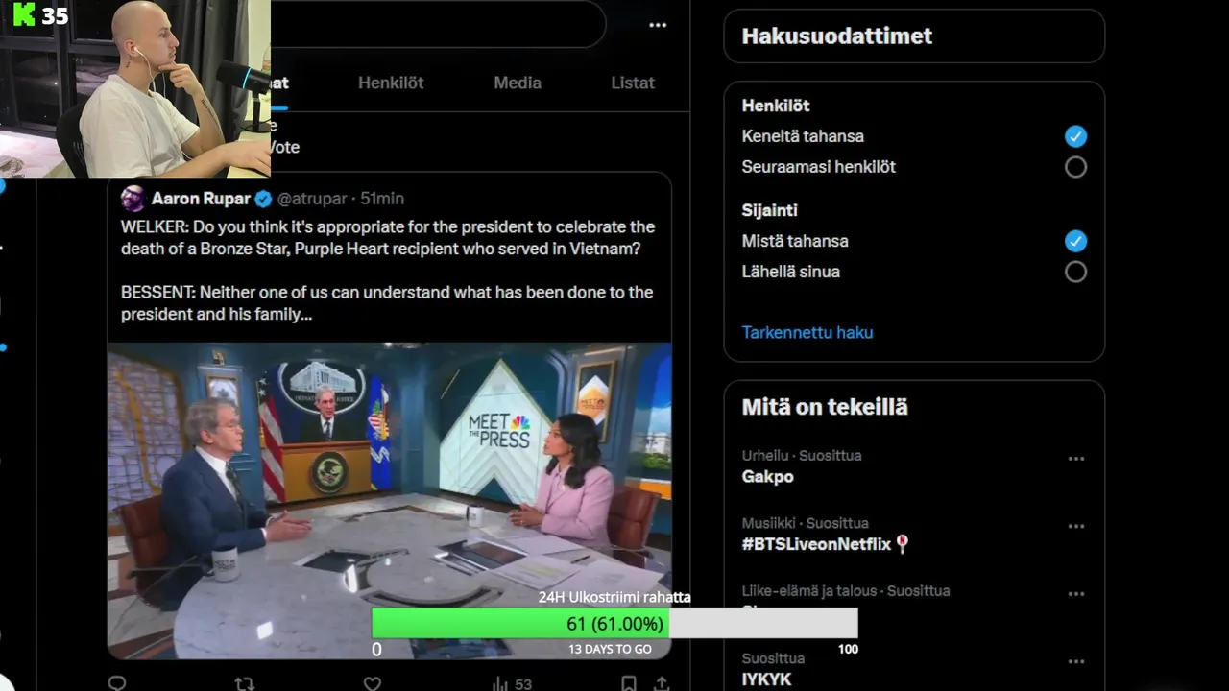
Task: Open more options for #BTSLiveonNetflix trend
Action: point(1076,526)
